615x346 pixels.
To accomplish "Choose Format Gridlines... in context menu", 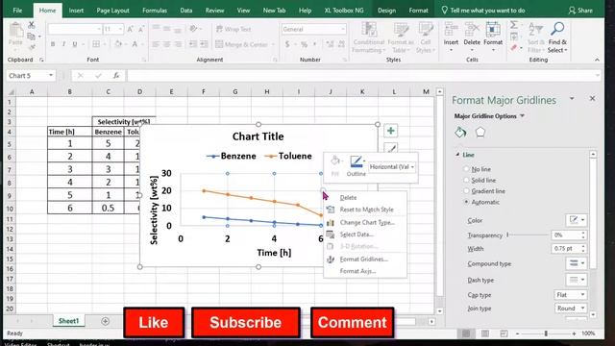I will (365, 259).
